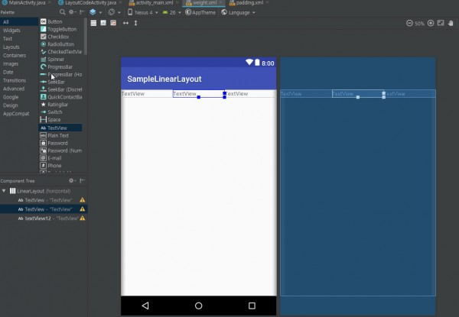Select the Images palette category
The height and width of the screenshot is (317, 459).
point(19,63)
